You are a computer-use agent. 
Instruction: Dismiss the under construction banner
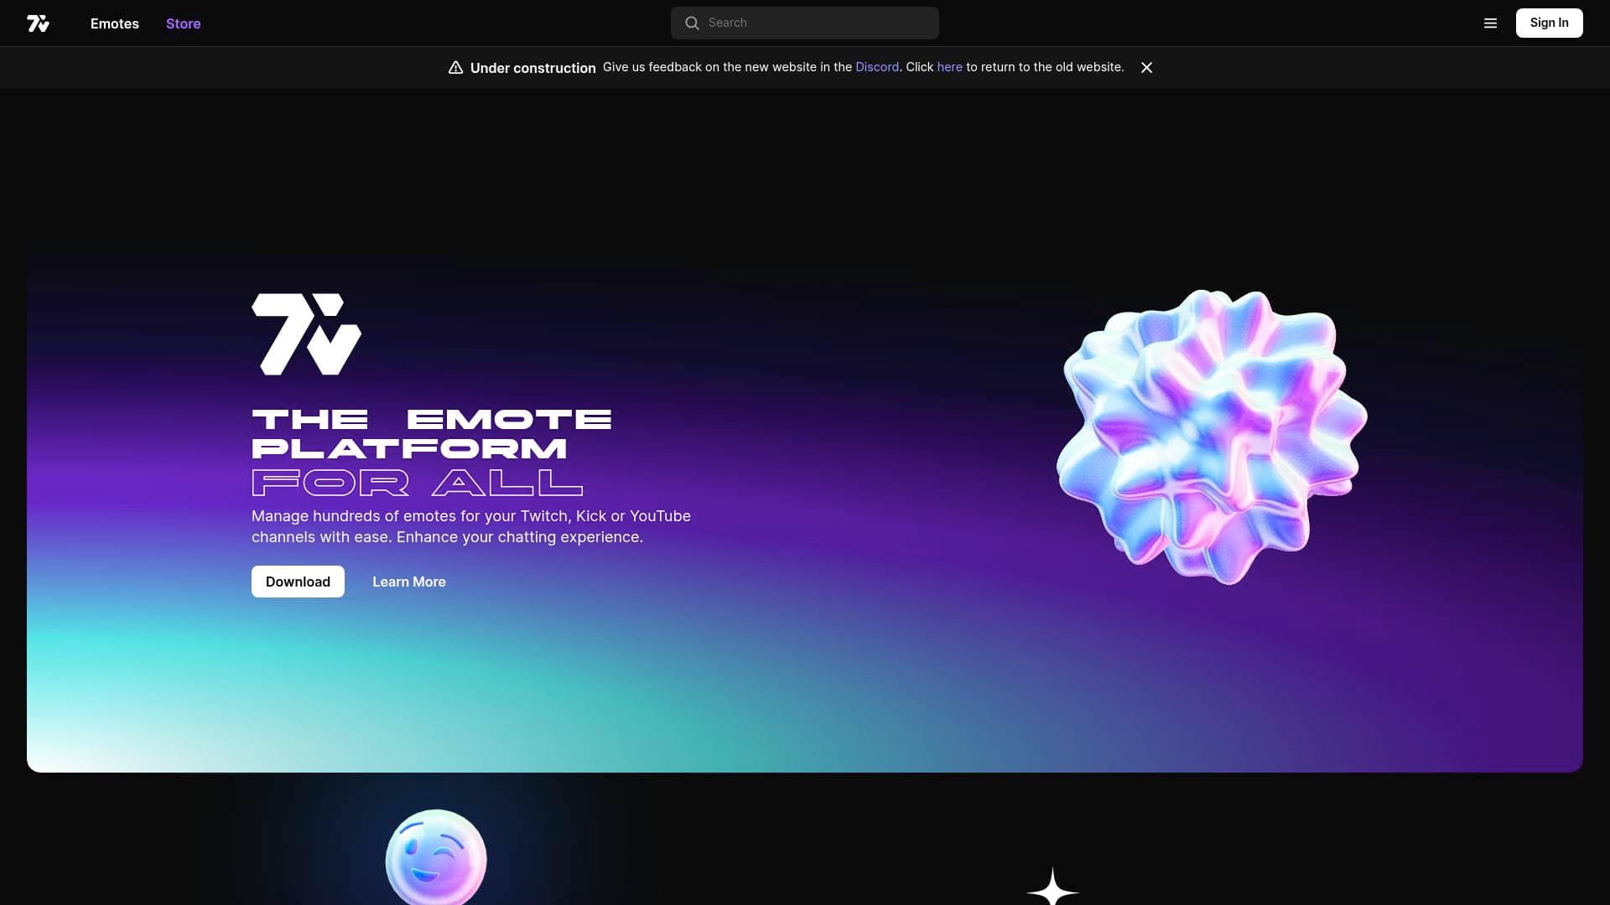[x=1146, y=68]
